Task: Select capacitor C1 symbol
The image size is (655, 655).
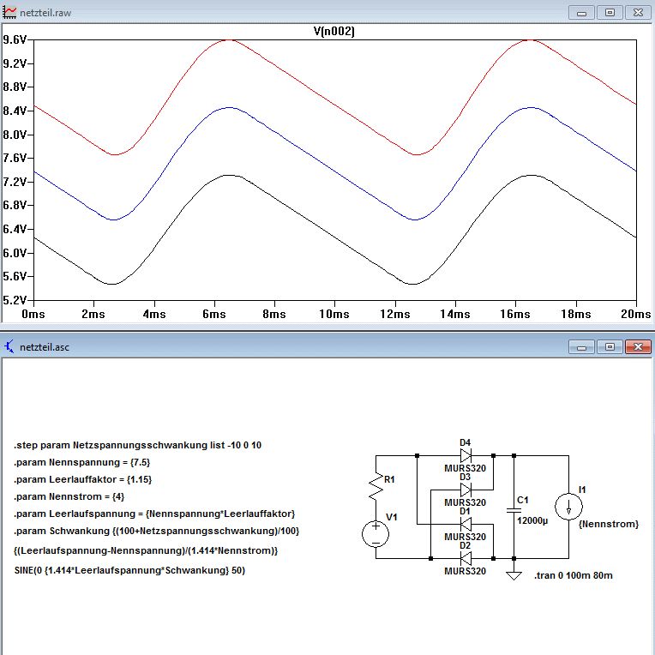Action: pos(514,510)
